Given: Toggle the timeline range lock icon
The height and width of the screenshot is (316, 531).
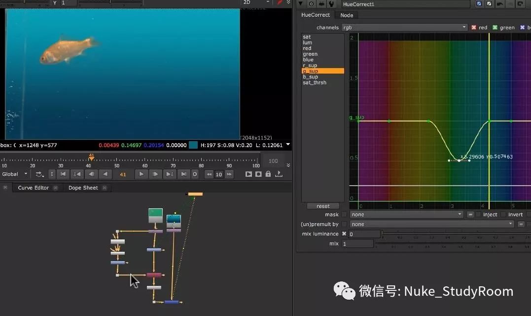Looking at the screenshot, I should click(268, 174).
